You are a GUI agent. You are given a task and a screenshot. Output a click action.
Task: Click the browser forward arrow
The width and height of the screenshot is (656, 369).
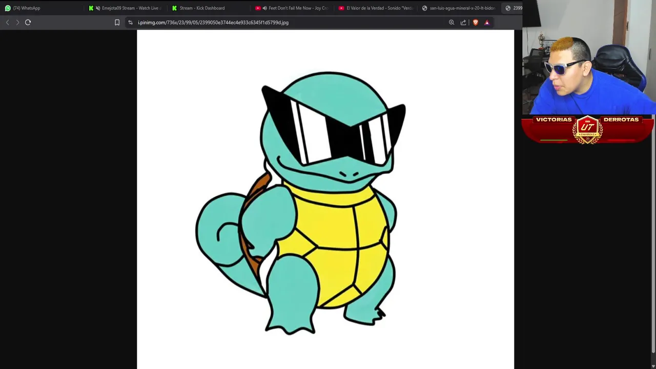[x=17, y=23]
